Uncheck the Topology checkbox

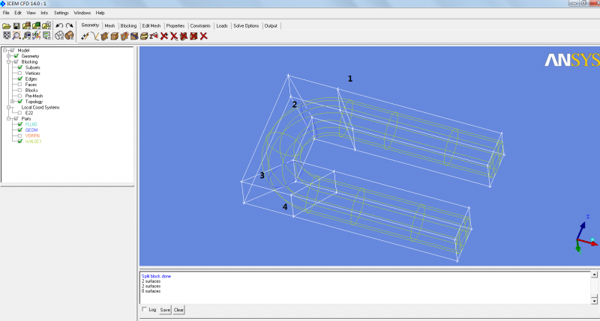tap(20, 102)
